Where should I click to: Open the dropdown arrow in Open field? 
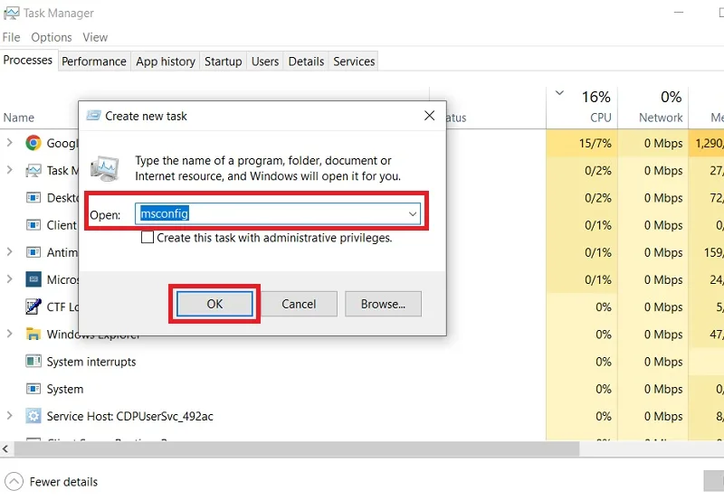[413, 214]
